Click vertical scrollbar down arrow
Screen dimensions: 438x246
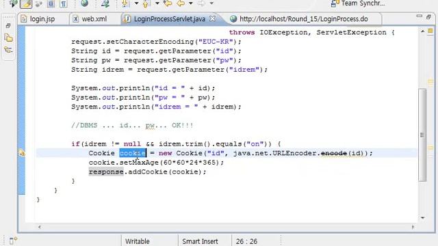pos(423,218)
